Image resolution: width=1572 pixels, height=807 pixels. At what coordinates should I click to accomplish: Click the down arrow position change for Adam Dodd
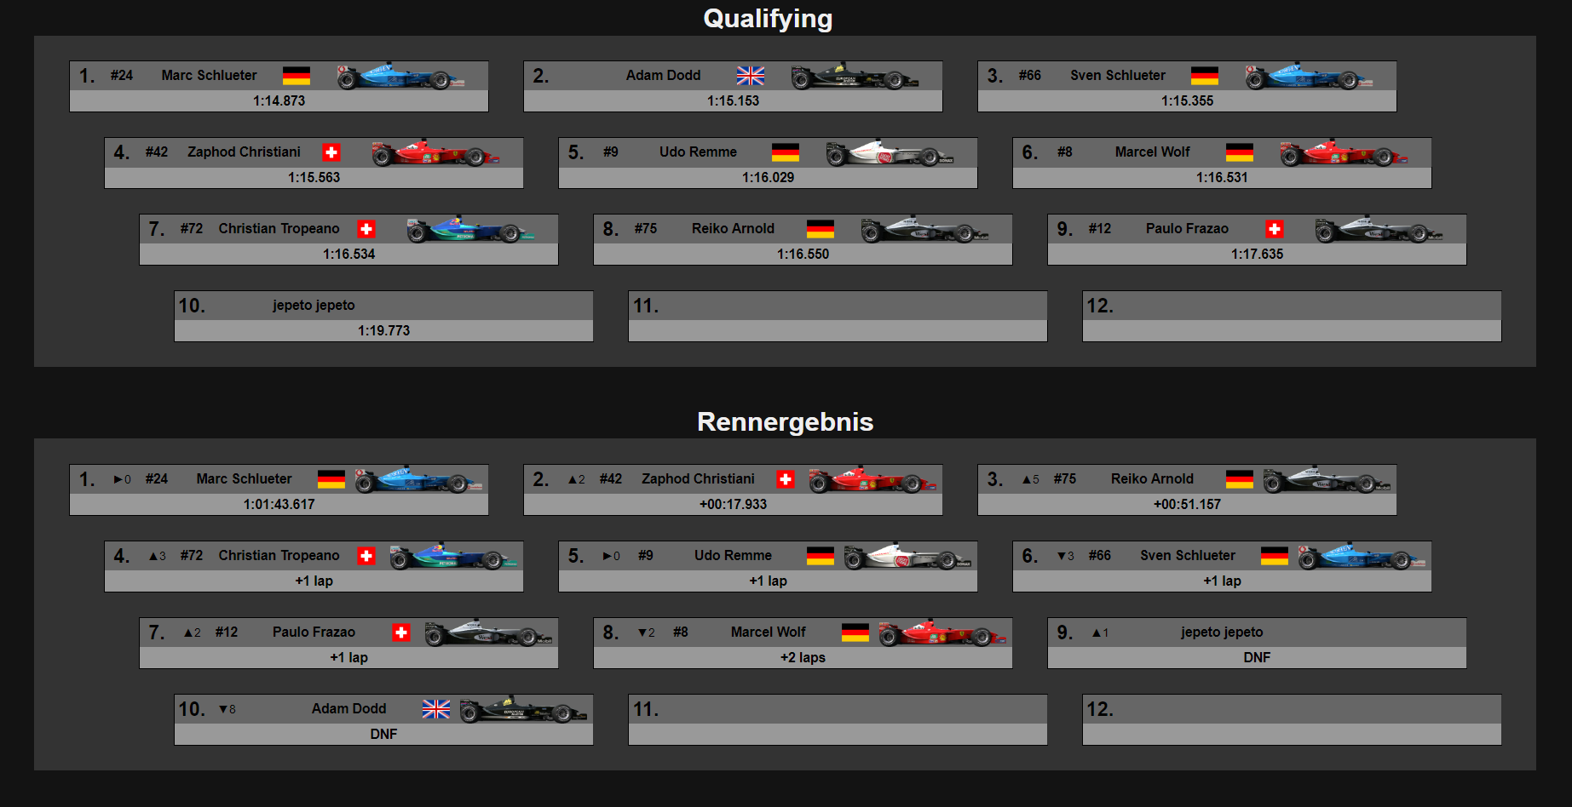(x=227, y=709)
